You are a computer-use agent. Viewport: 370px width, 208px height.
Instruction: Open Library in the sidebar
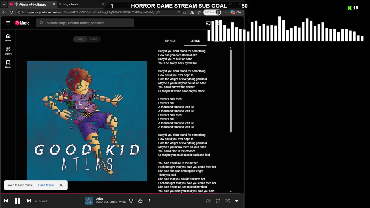coord(8,64)
